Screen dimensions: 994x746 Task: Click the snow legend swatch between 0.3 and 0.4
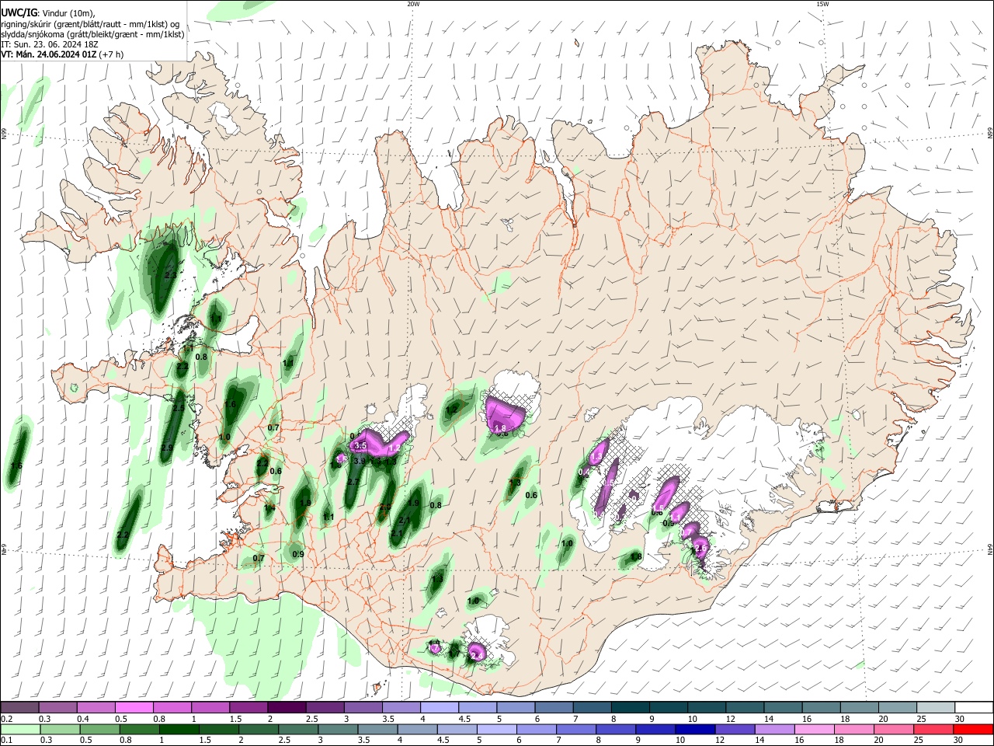[57, 708]
